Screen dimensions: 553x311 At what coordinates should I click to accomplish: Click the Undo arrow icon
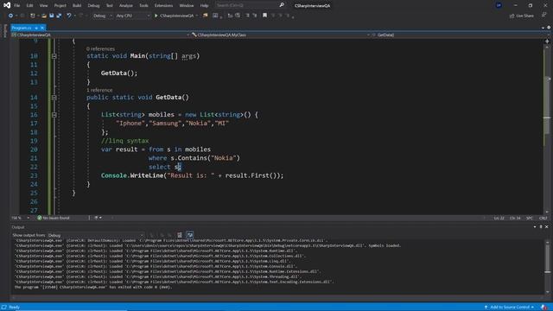click(69, 16)
